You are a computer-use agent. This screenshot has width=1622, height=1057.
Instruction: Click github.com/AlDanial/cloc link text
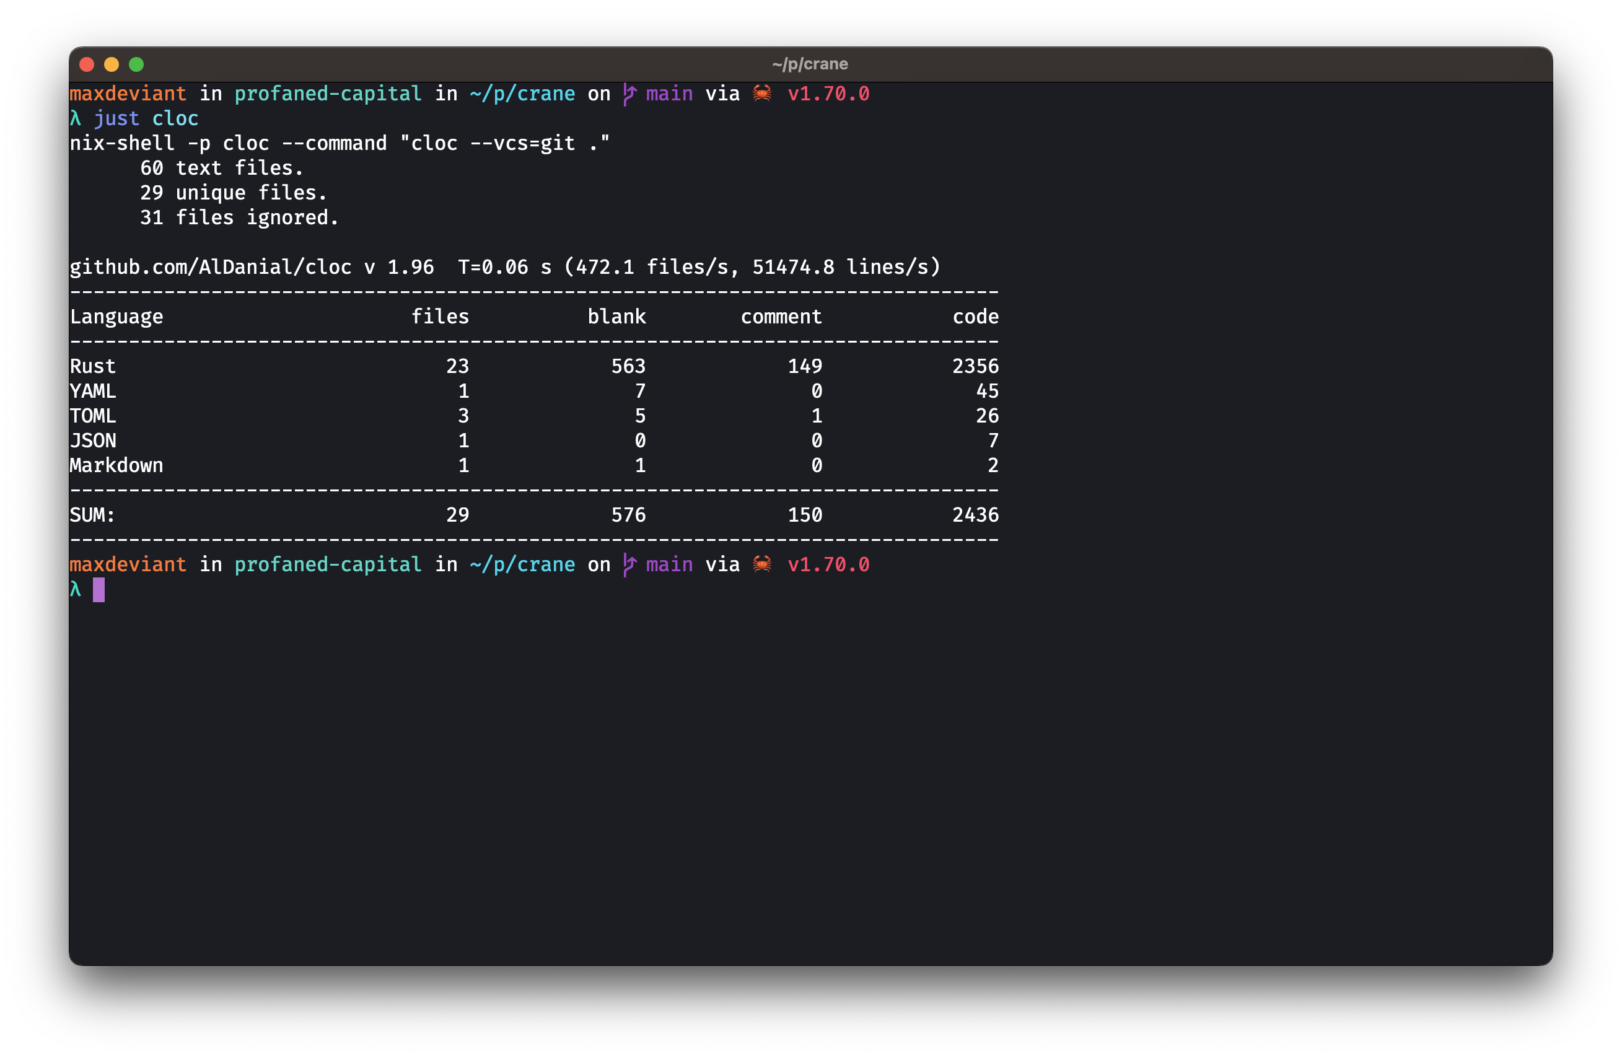click(x=211, y=266)
